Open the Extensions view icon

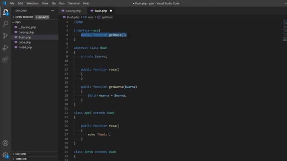click(x=5, y=59)
